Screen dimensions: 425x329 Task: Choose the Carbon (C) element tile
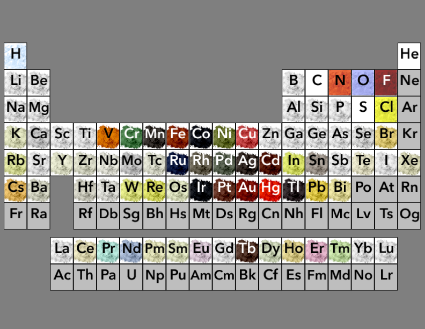click(x=317, y=81)
